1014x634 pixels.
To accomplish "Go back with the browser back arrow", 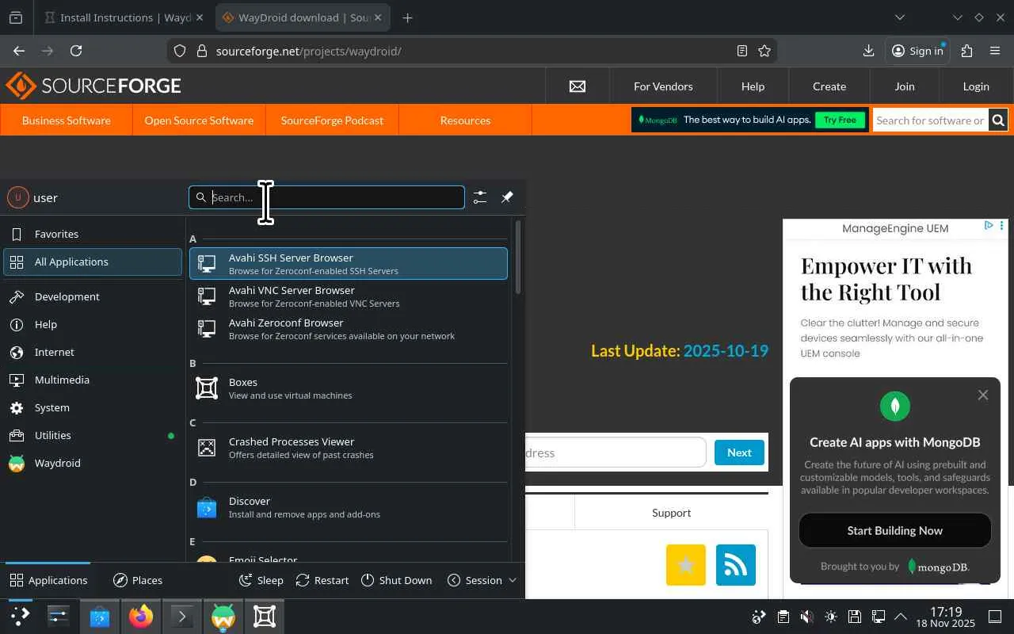I will tap(19, 51).
